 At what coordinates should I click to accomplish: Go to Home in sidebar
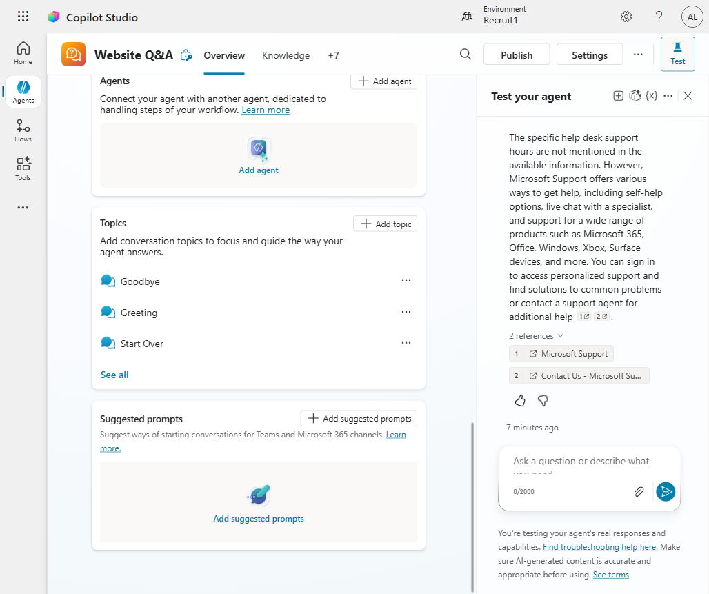pos(23,53)
